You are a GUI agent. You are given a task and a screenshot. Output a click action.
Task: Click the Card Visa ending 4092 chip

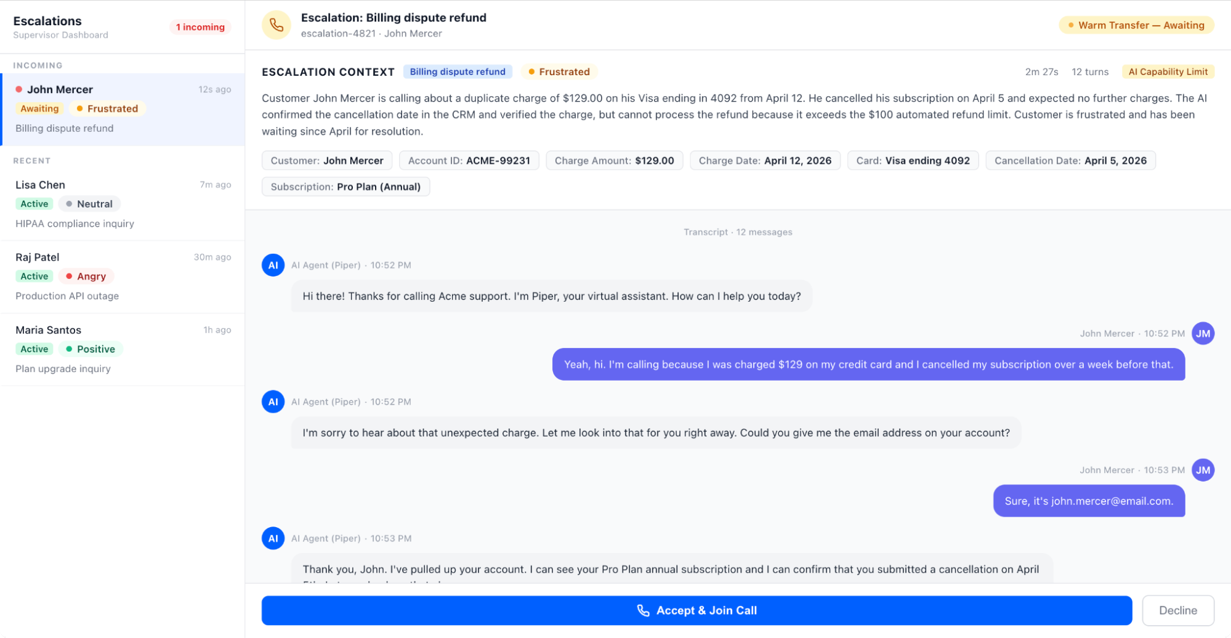point(913,161)
